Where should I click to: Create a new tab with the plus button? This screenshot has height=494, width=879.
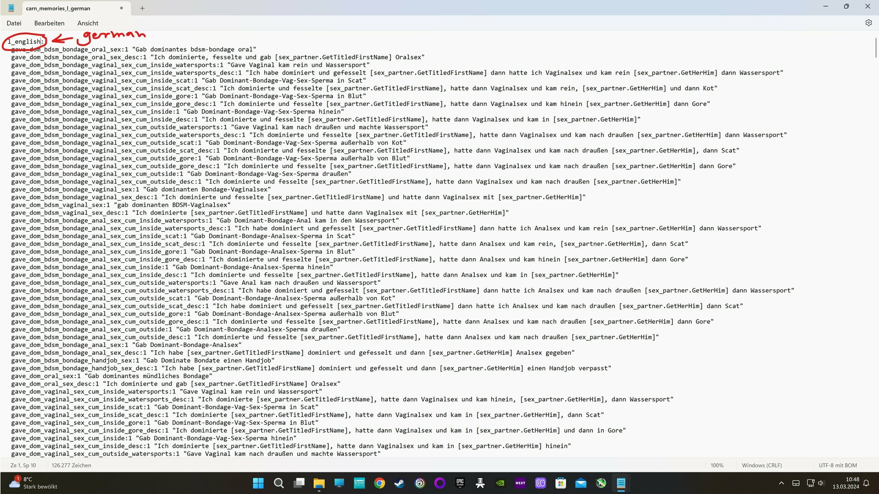click(x=142, y=8)
